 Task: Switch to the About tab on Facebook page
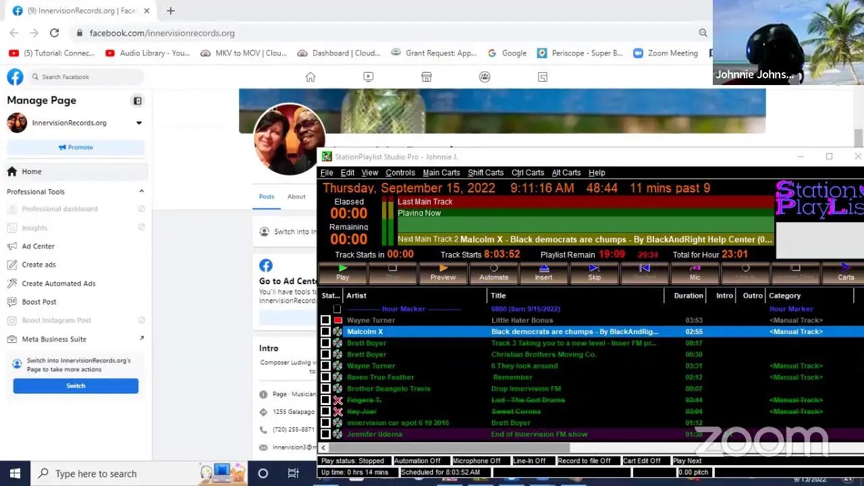pyautogui.click(x=296, y=196)
